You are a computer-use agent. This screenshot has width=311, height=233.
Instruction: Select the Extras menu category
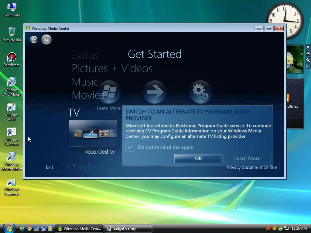[x=85, y=56]
